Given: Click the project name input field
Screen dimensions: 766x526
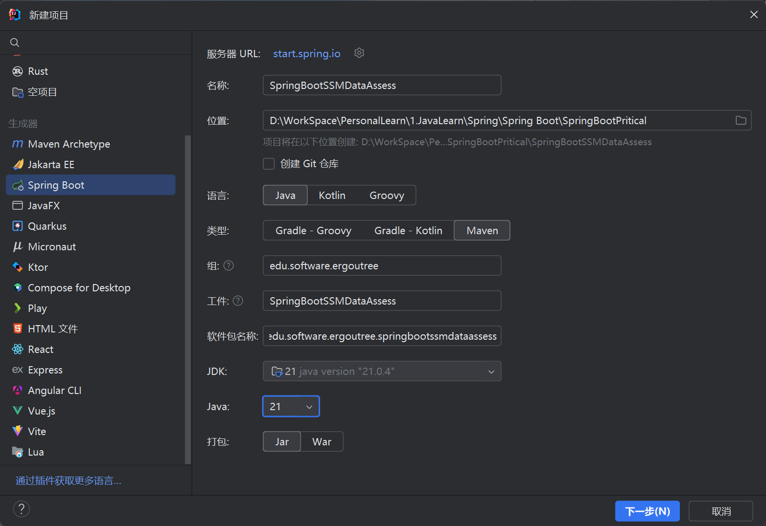Looking at the screenshot, I should coord(382,86).
